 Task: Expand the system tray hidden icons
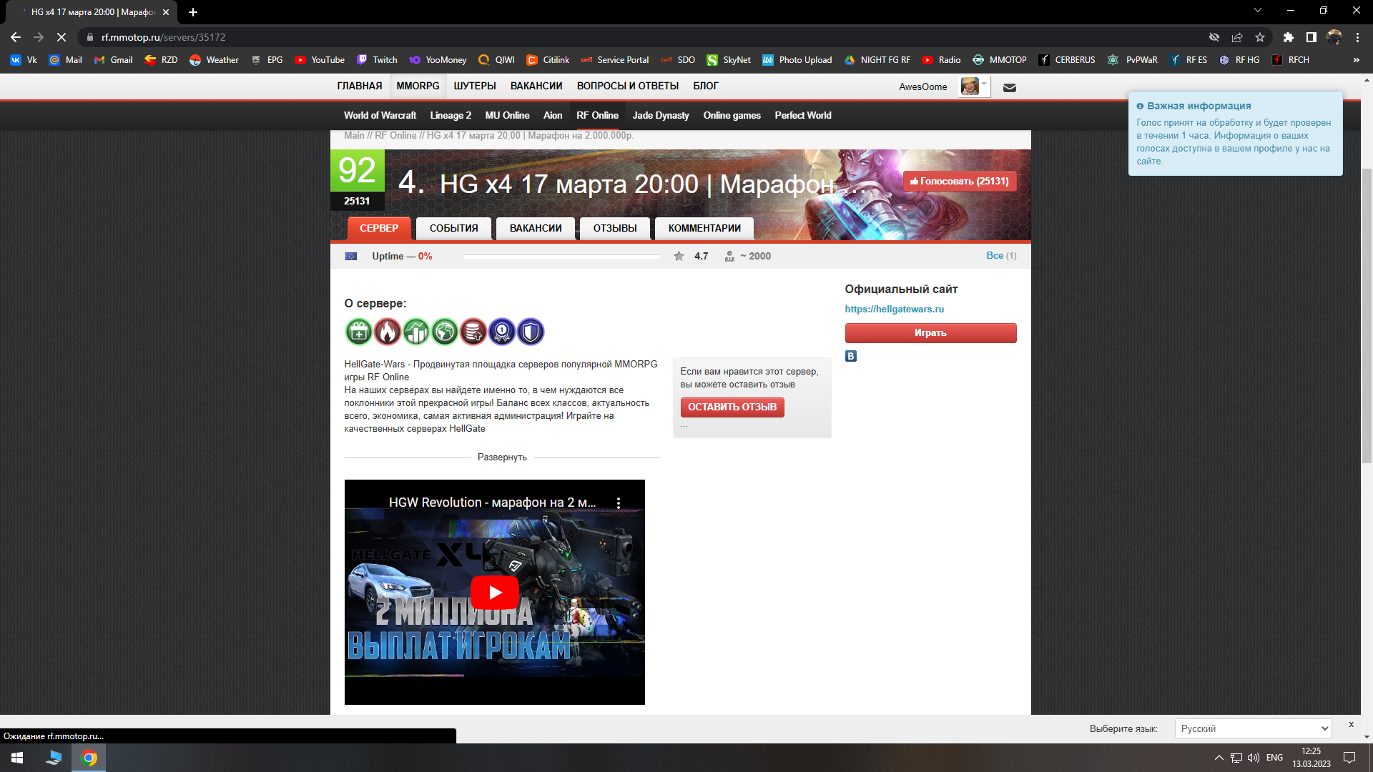click(x=1219, y=758)
